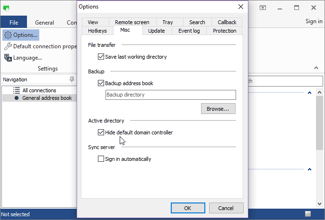Collapse the second group in connection list
The image size is (325, 220).
click(x=309, y=169)
